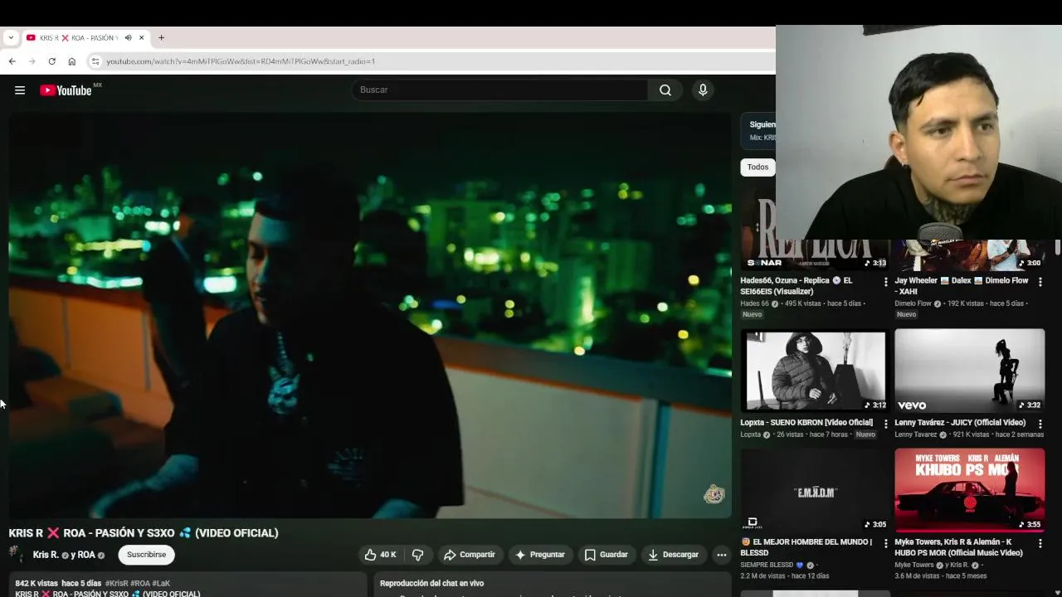Switch to the KRIS R x ROA tab
The width and height of the screenshot is (1062, 597).
pyautogui.click(x=79, y=37)
